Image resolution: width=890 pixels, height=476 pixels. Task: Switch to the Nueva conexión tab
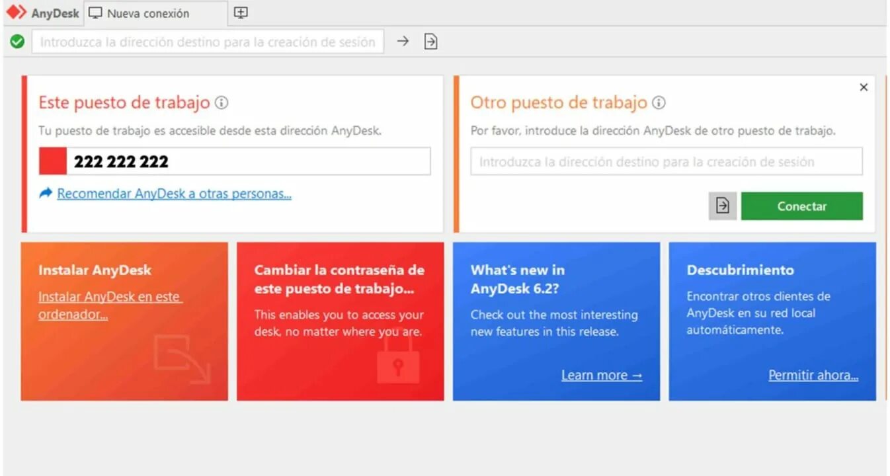tap(155, 13)
